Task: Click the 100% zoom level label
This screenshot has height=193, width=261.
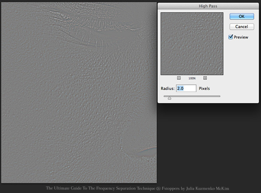Action: click(192, 78)
